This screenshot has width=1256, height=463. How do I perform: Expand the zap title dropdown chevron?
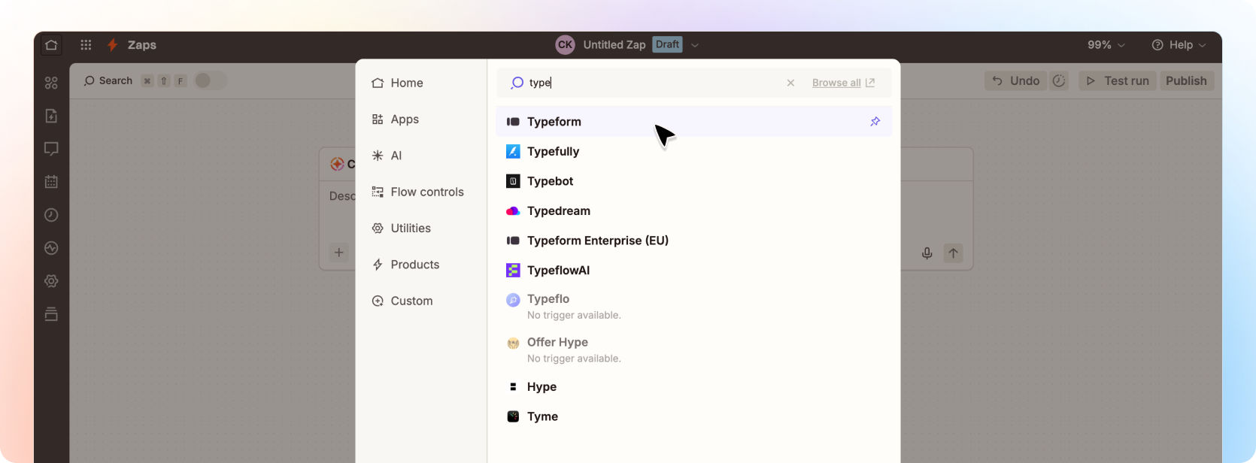click(x=695, y=45)
